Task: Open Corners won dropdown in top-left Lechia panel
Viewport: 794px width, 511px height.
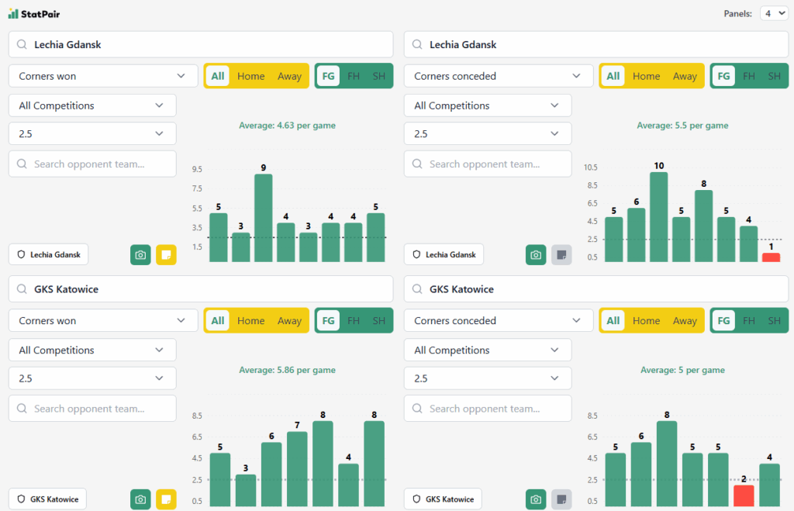Action: 103,76
